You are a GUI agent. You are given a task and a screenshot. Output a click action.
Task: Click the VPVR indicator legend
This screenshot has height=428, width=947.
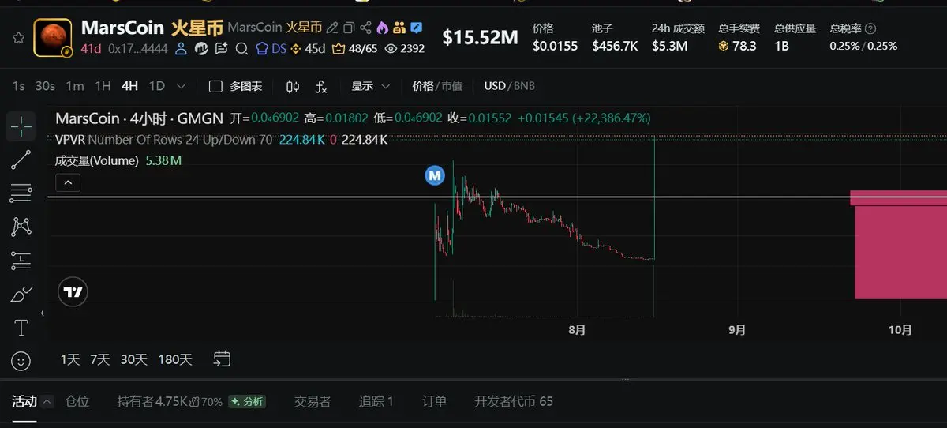pos(221,140)
